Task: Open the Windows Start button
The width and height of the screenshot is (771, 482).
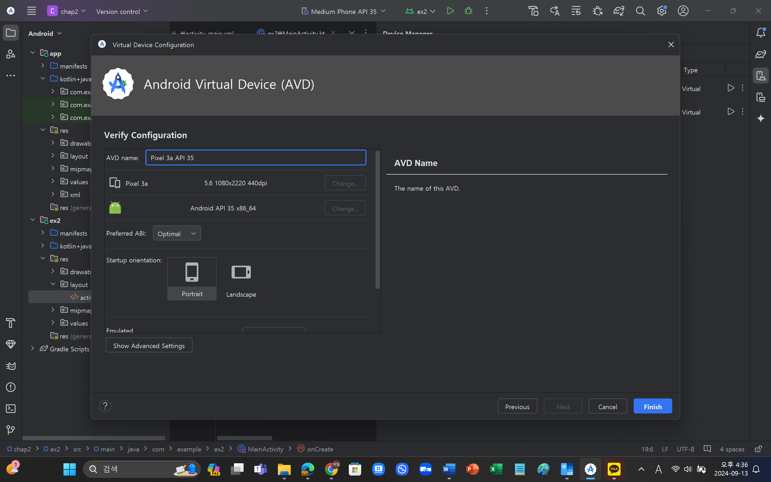Action: (x=69, y=469)
